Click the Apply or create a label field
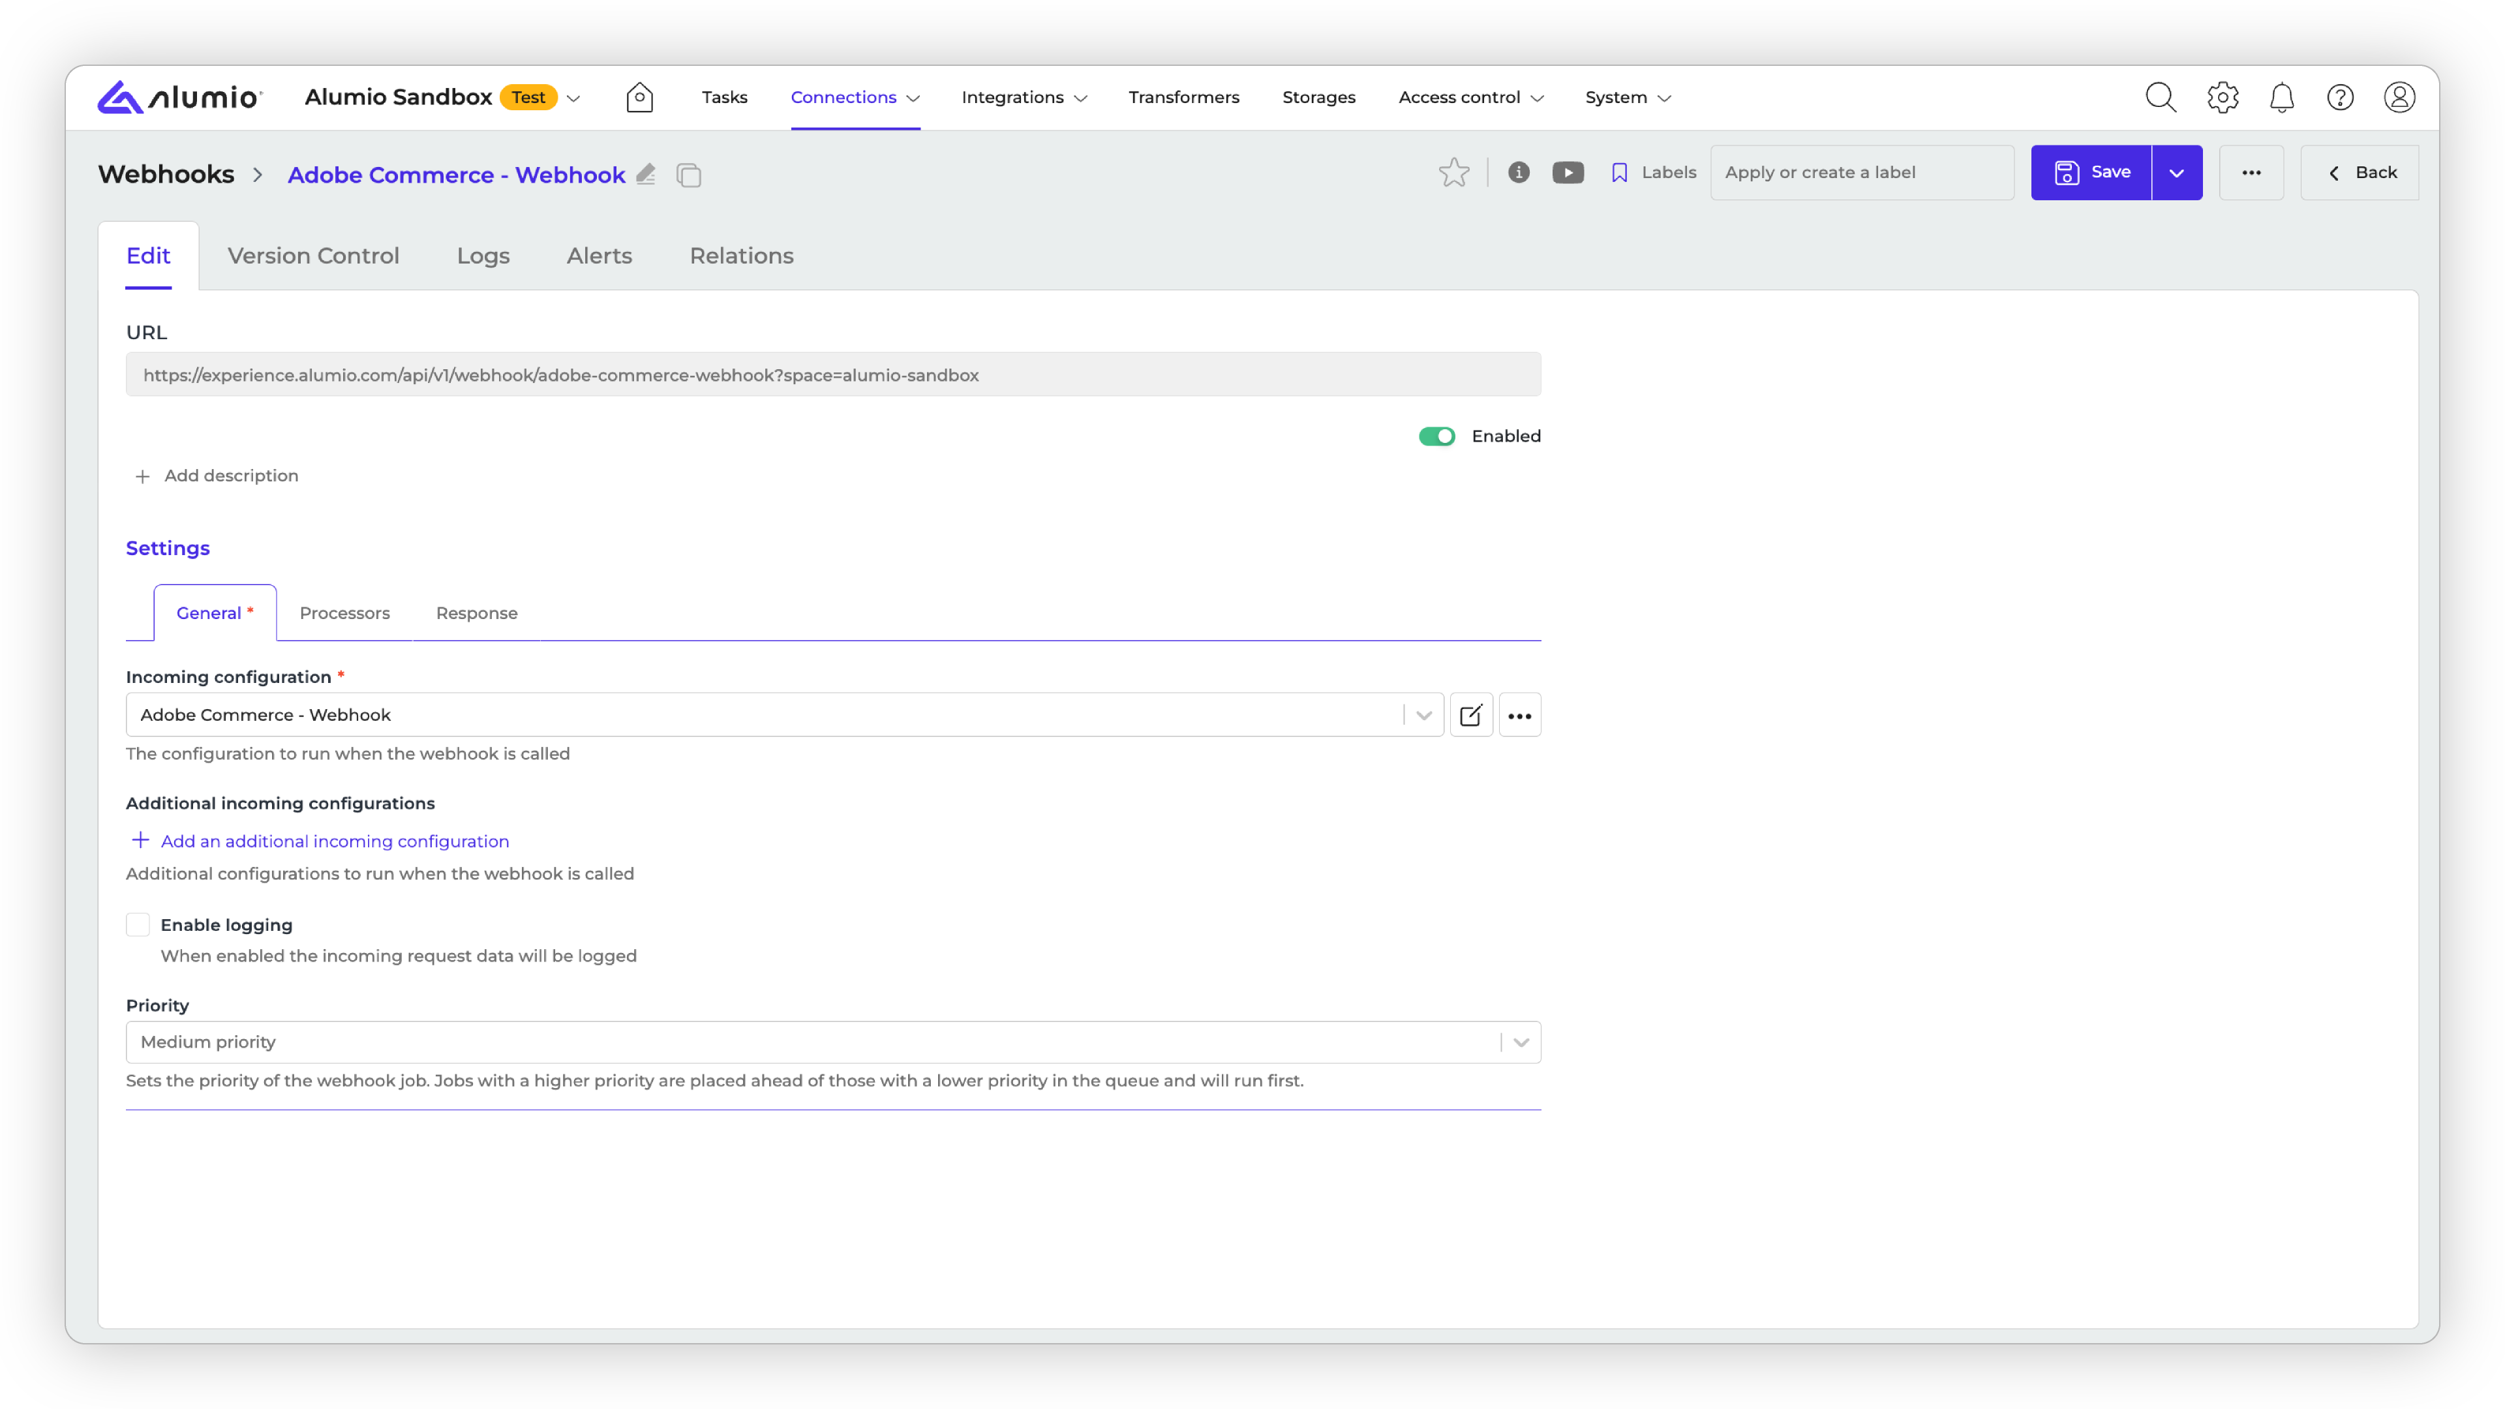This screenshot has width=2505, height=1409. click(1861, 173)
